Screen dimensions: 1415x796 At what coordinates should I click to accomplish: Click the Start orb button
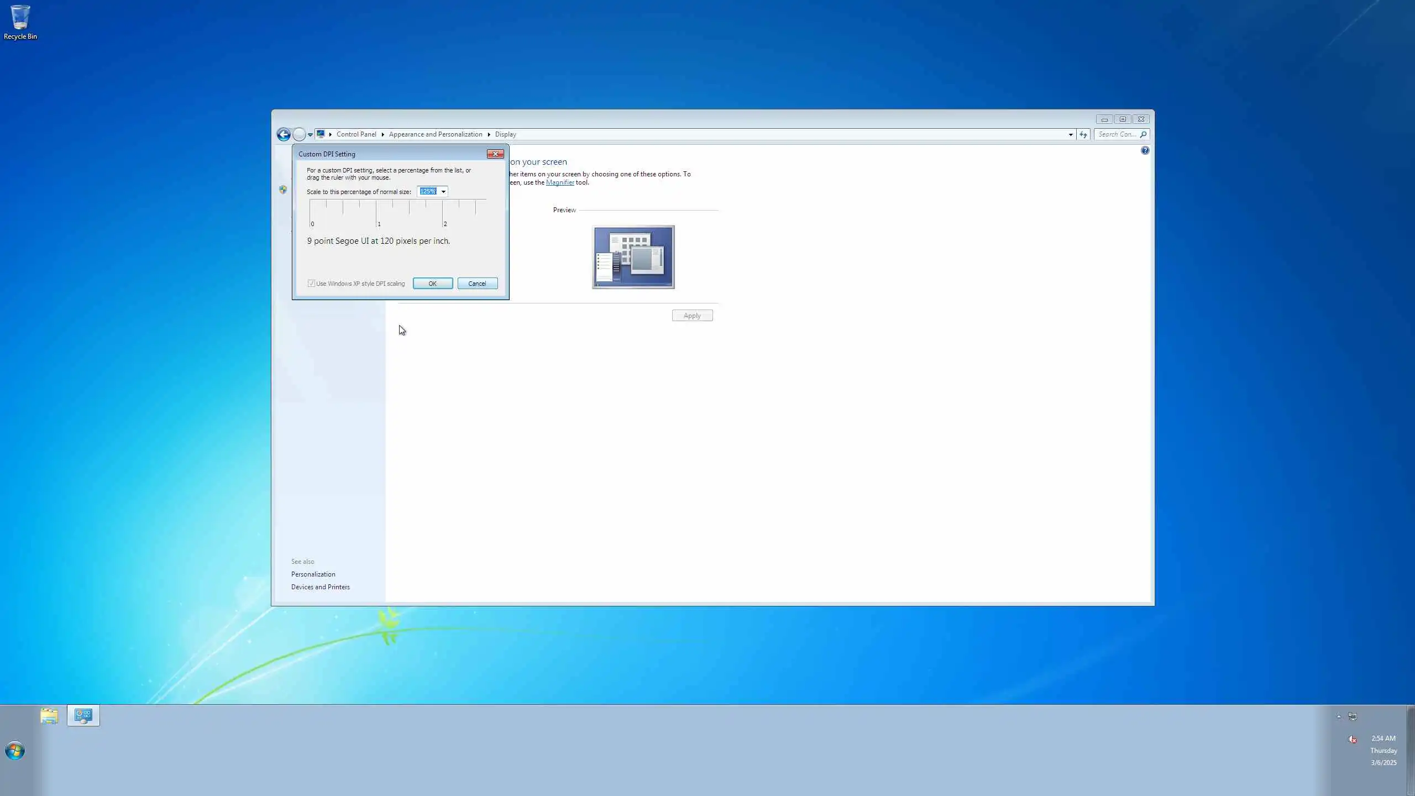(15, 751)
